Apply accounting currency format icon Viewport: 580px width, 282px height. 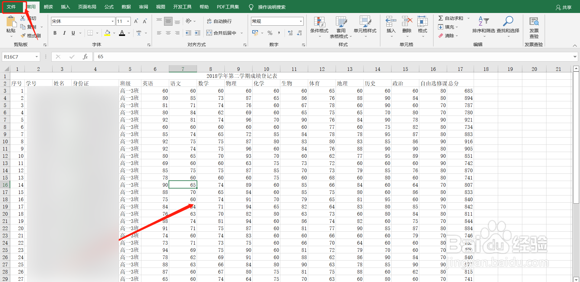255,33
